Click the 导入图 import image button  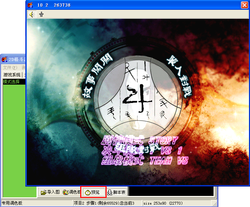click(50, 192)
